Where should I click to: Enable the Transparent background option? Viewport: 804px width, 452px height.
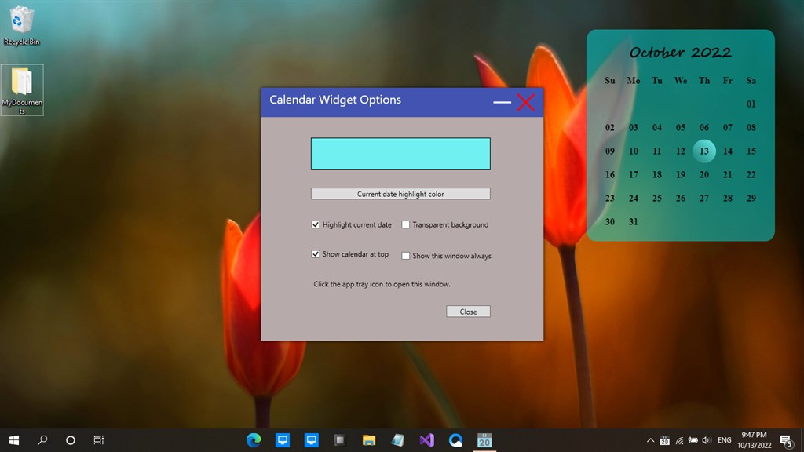tap(405, 224)
